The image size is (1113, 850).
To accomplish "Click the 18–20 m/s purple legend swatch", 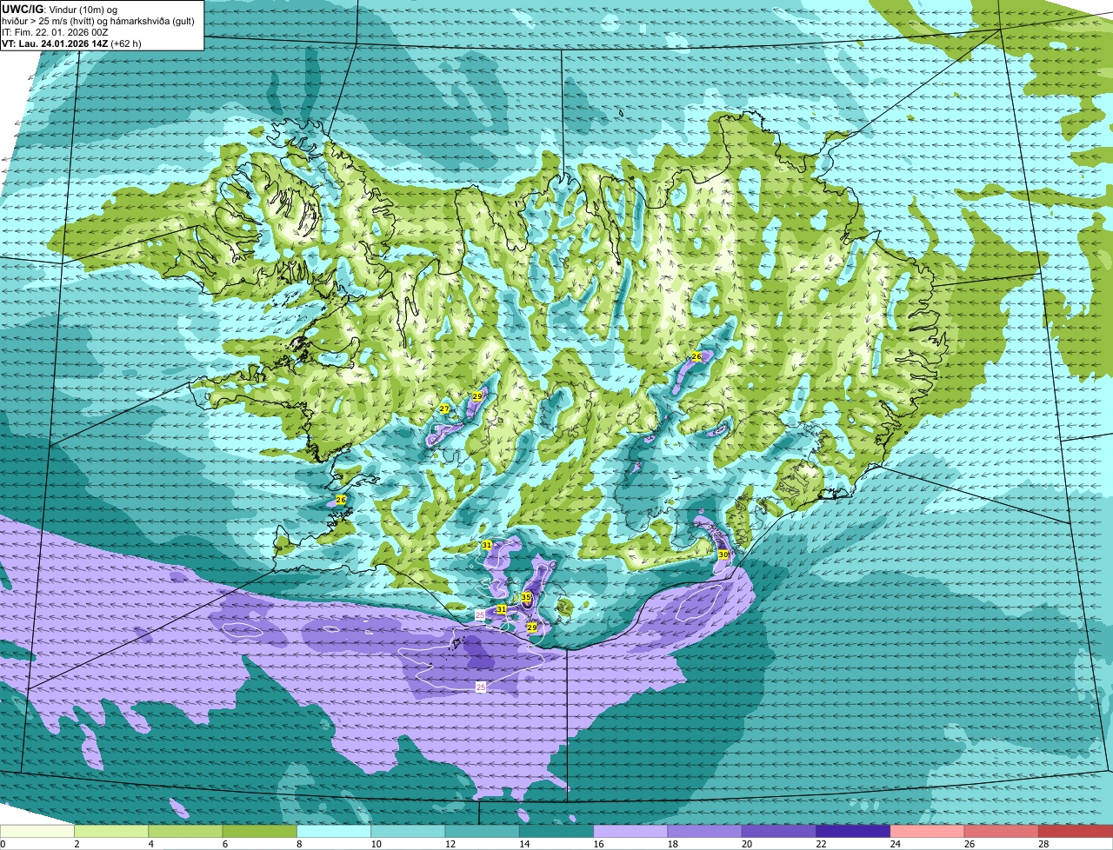I will (705, 831).
